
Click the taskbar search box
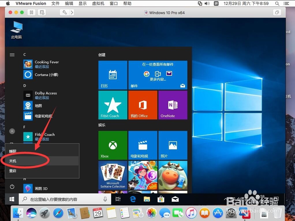pos(65,199)
